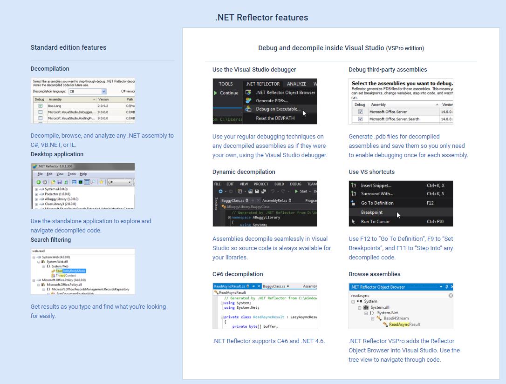The image size is (506, 384).
Task: Collapse the Microsoft.Office.Policy.dll tree node
Action: pos(38,285)
